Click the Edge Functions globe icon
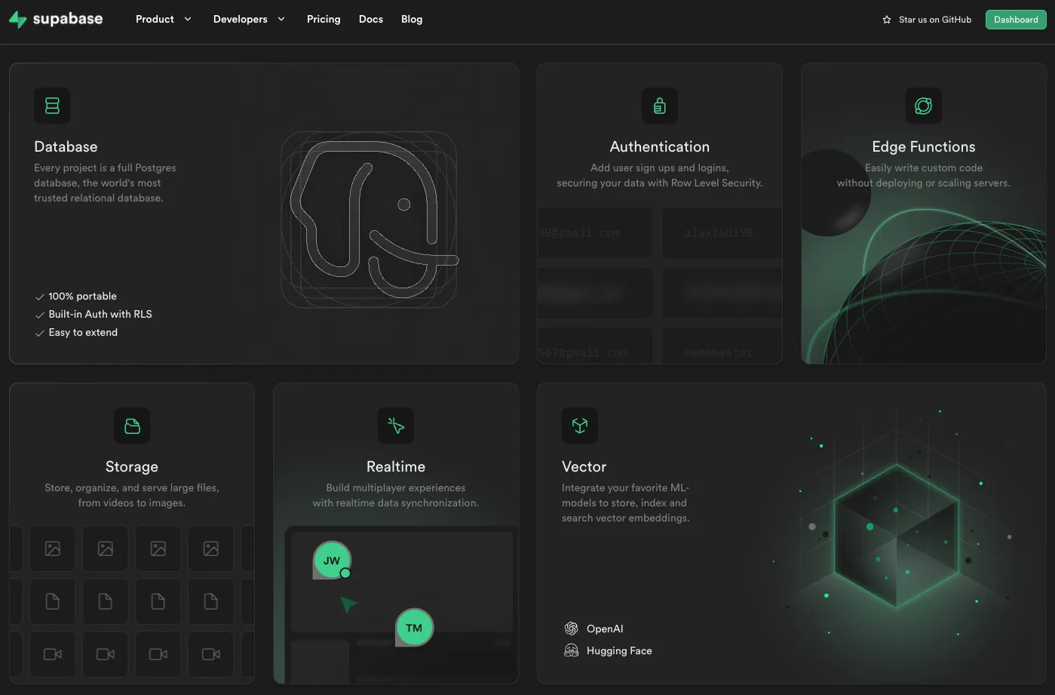1055x695 pixels. pos(923,106)
